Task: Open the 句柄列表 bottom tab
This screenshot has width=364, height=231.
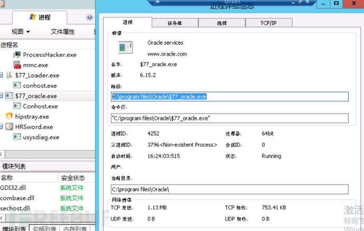Action: (x=44, y=228)
